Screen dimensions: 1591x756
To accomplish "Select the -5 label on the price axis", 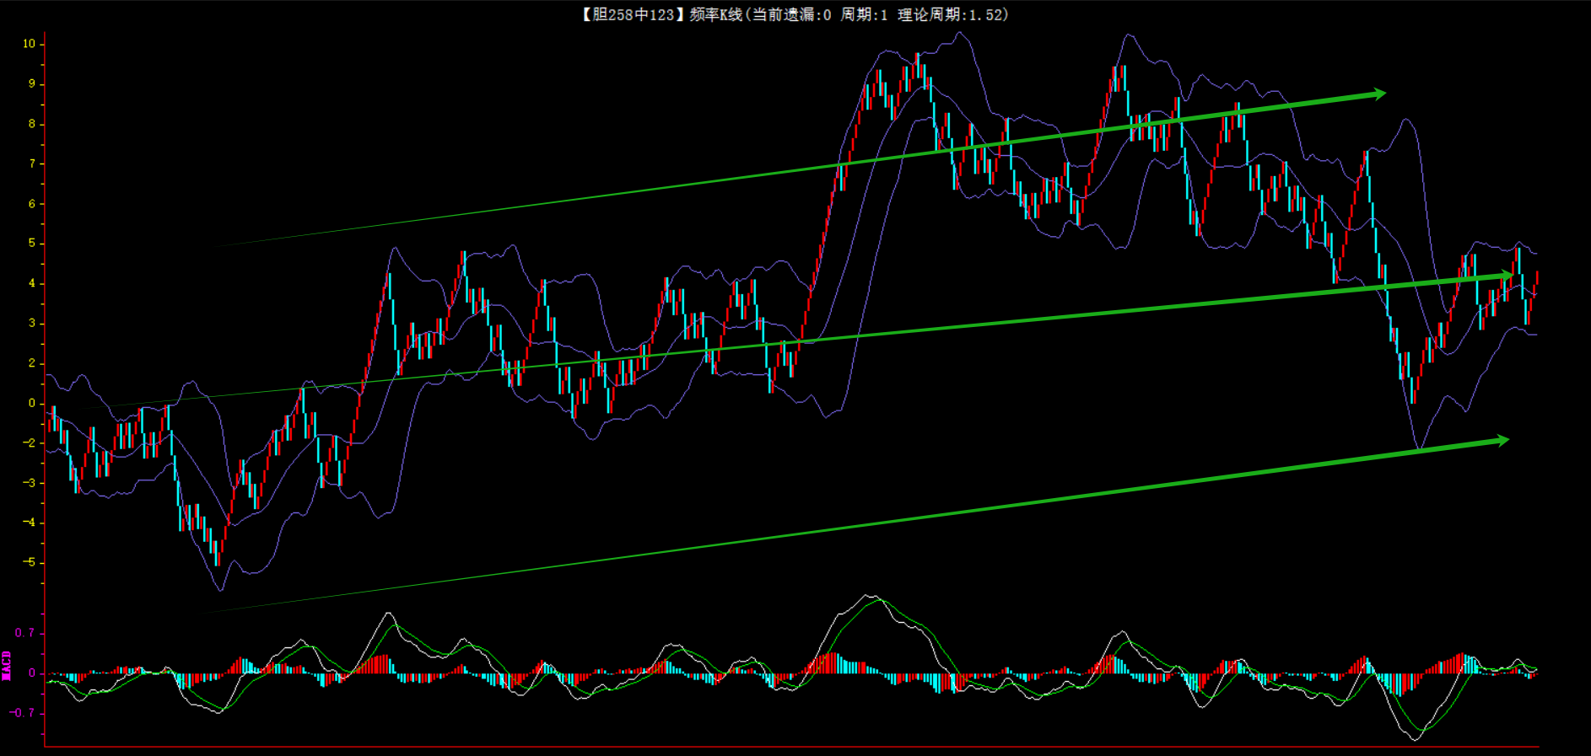I will coord(29,562).
